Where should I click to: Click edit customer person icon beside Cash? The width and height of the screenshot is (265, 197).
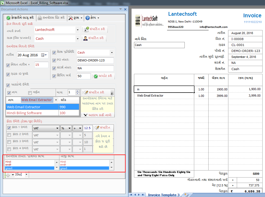coord(85,38)
